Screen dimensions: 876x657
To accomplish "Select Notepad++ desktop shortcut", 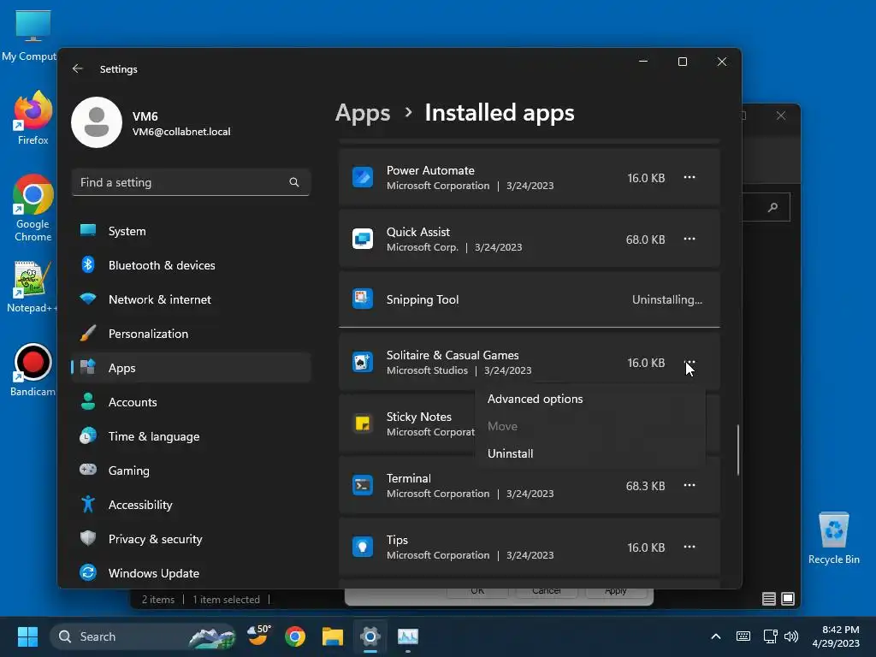I will point(32,287).
